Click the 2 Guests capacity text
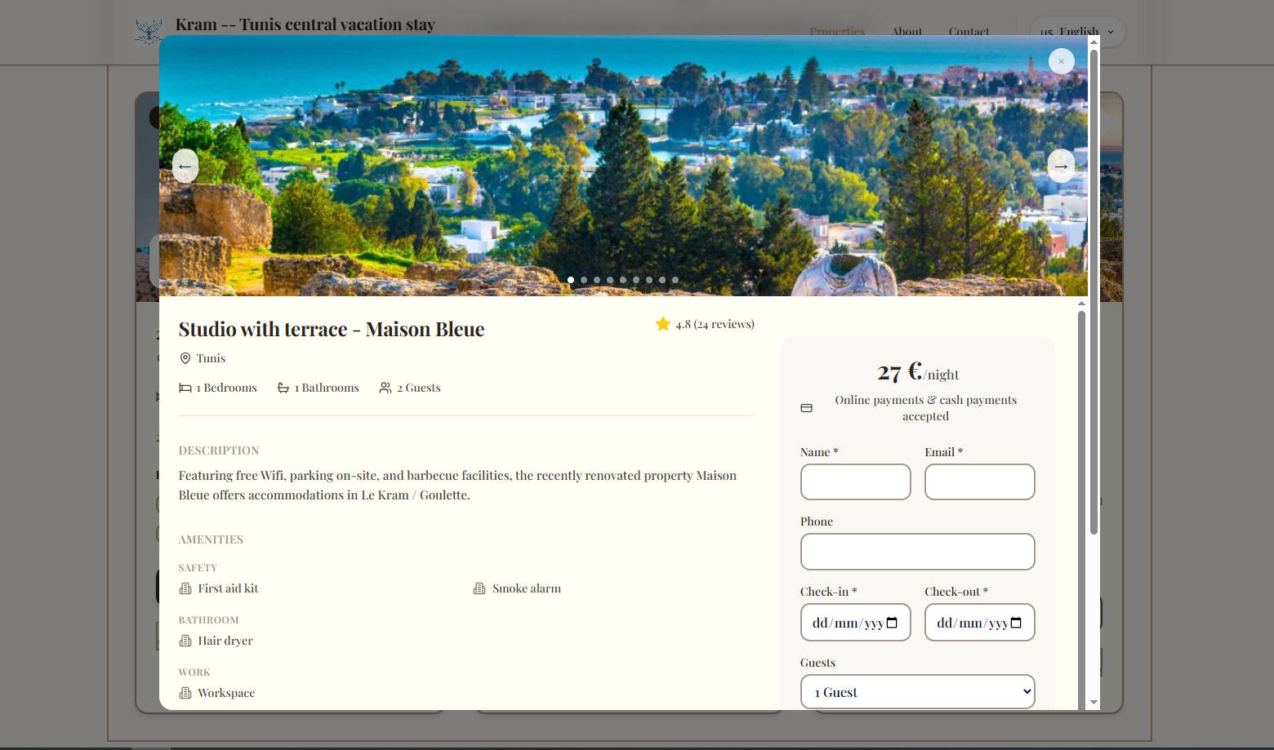1274x750 pixels. 419,388
